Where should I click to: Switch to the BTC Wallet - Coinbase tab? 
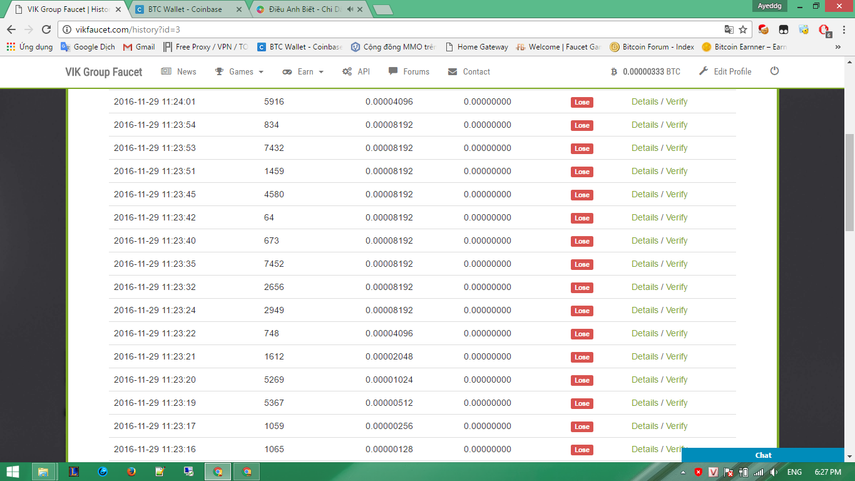point(185,9)
